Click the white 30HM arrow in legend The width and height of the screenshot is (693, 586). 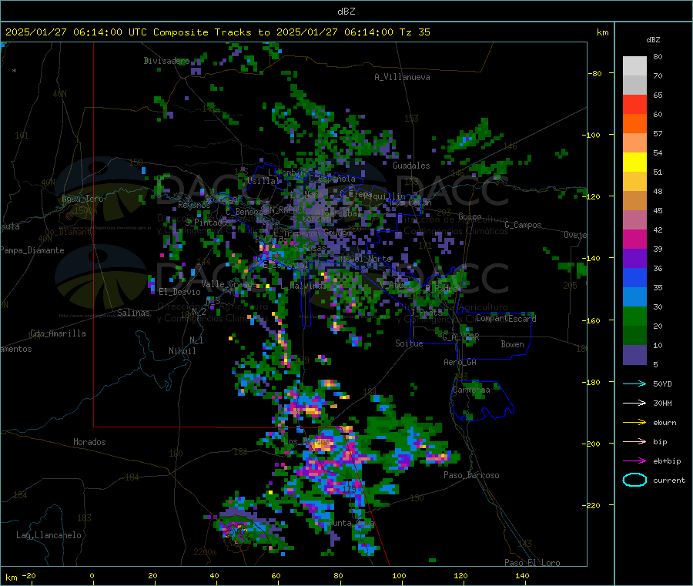[634, 403]
